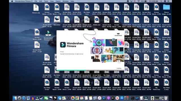Screen dimensions: 181x101
Task: Click the Loading... text on the splash
Action: point(119,68)
